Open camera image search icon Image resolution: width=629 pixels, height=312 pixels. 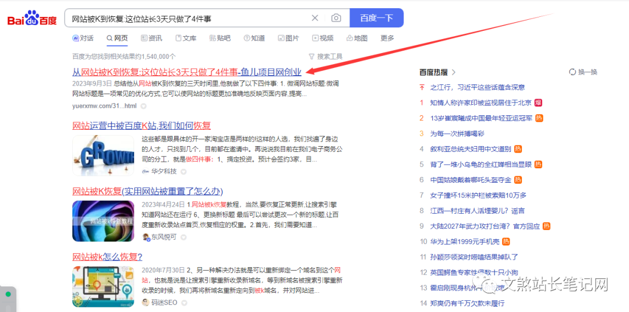tap(336, 18)
